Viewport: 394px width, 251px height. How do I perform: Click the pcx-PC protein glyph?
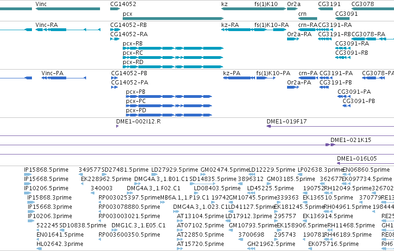169,106
